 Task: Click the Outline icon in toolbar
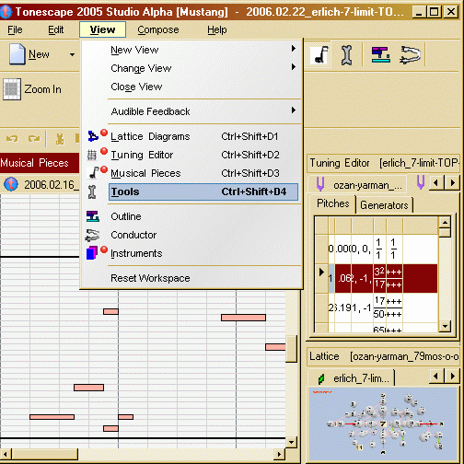click(x=381, y=55)
